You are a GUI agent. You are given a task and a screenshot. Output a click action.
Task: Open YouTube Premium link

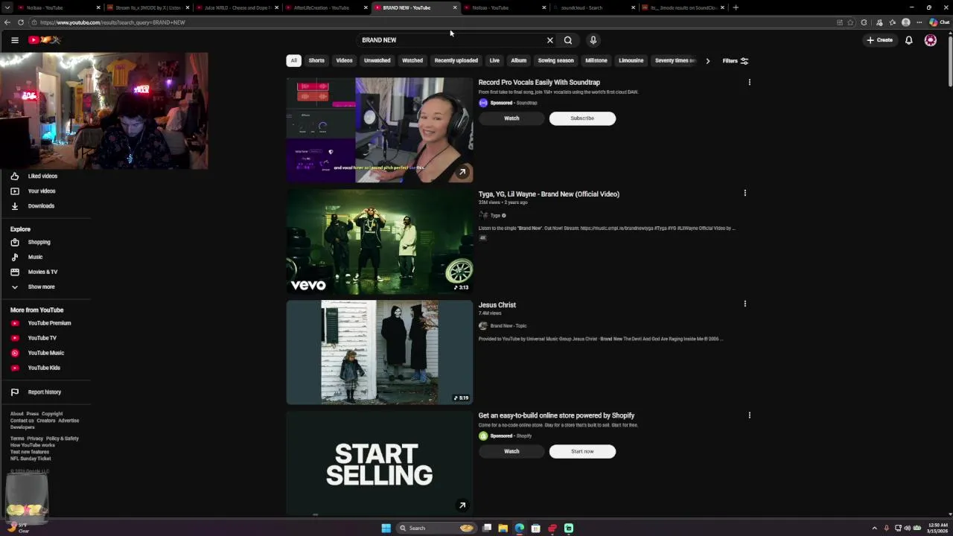tap(49, 323)
